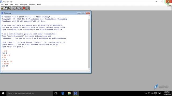172x96 pixels.
Task: Open script via the toolbar folder icon
Action: 2,8
